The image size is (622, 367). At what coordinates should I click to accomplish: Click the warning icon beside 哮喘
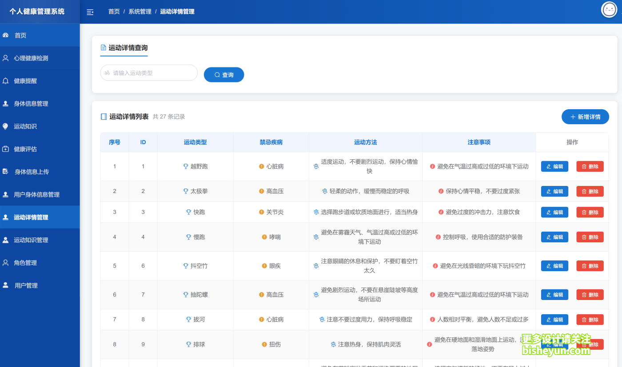pyautogui.click(x=264, y=237)
